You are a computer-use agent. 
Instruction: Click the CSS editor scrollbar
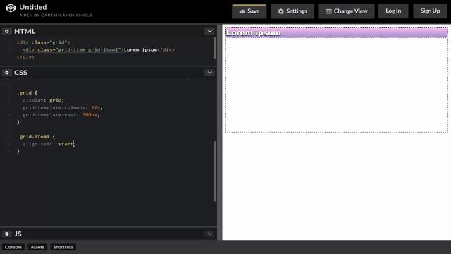(x=214, y=171)
